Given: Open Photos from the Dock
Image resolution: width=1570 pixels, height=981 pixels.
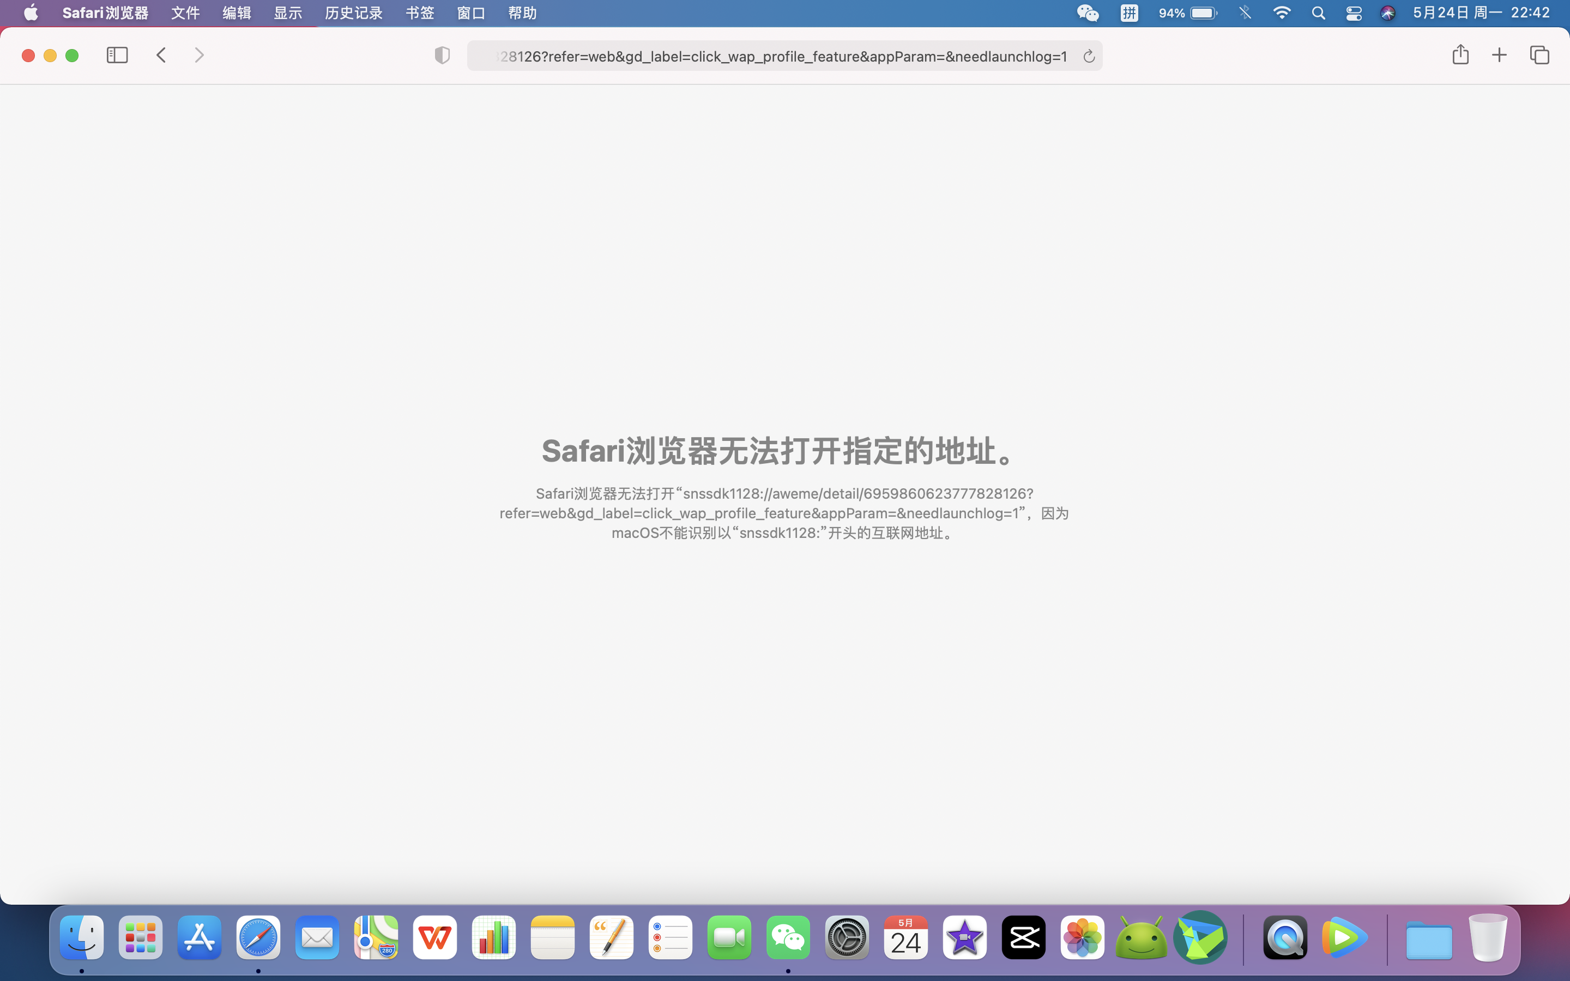Looking at the screenshot, I should click(x=1083, y=937).
